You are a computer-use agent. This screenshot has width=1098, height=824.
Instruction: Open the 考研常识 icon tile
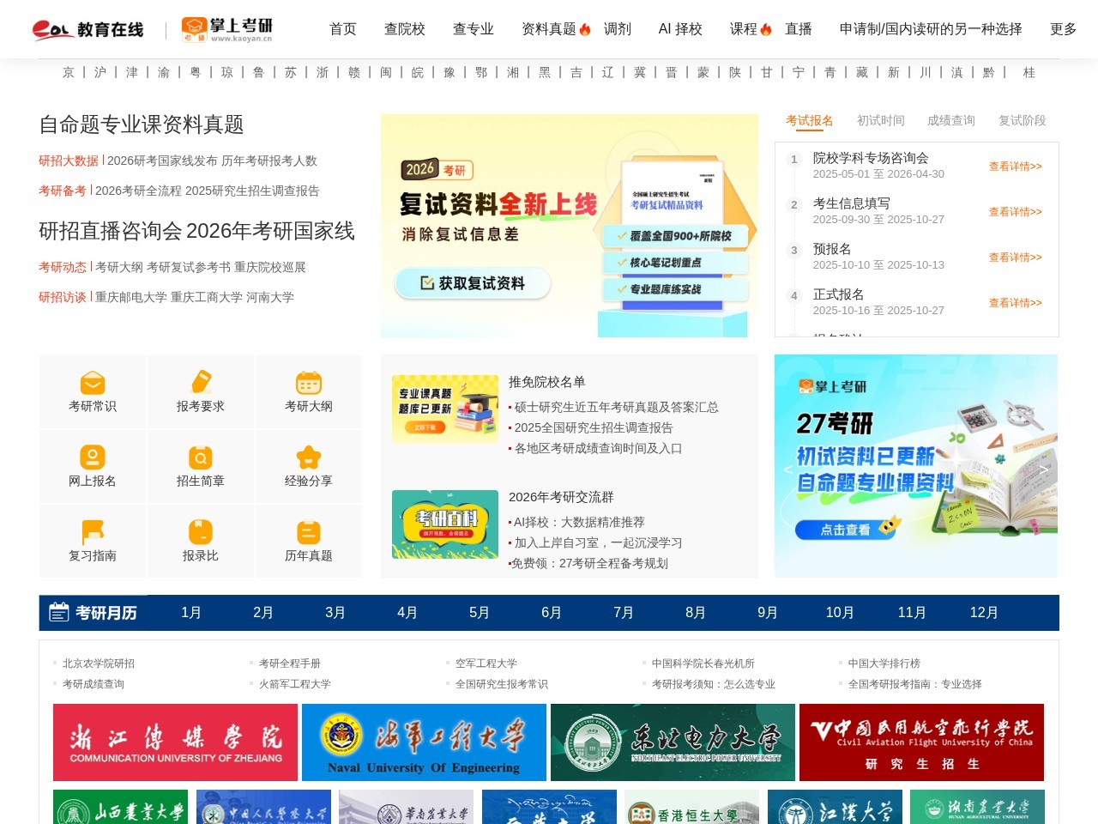point(93,392)
